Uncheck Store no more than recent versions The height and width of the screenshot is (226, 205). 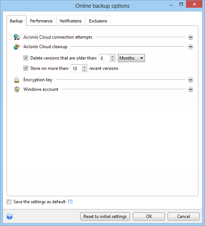coord(26,68)
